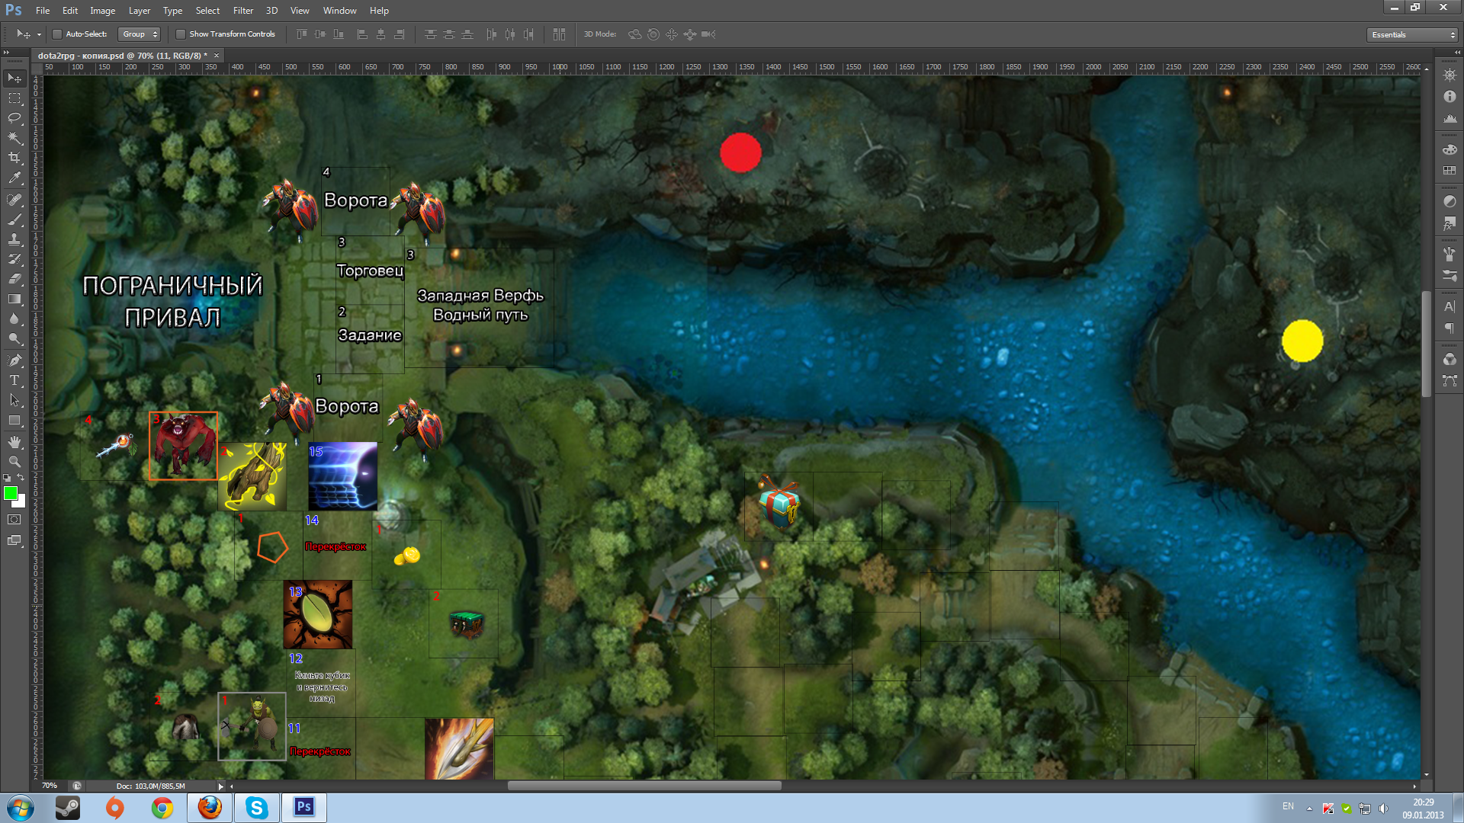The height and width of the screenshot is (823, 1464).
Task: Select the Eyedropper tool
Action: pyautogui.click(x=14, y=178)
